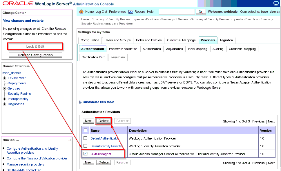Click into the search text field
The height and width of the screenshot is (171, 281).
click(x=177, y=12)
